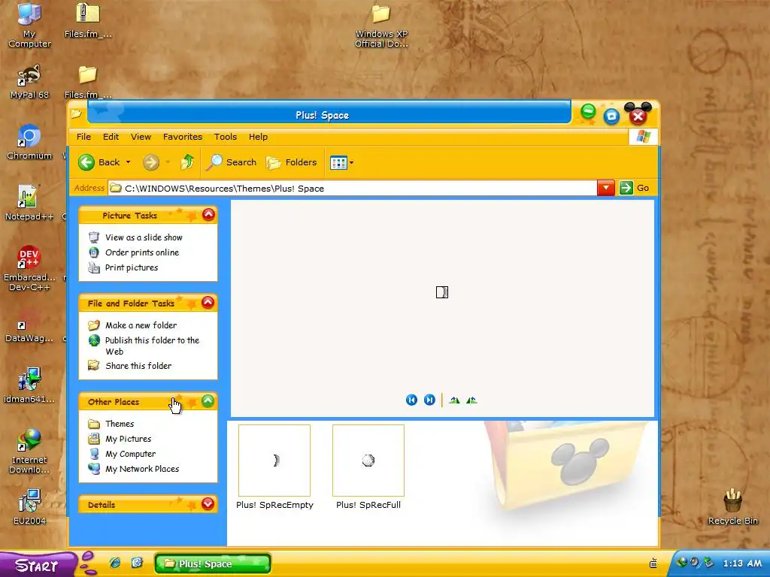Click the leftmost system tray icon
The image size is (770, 577).
[681, 562]
